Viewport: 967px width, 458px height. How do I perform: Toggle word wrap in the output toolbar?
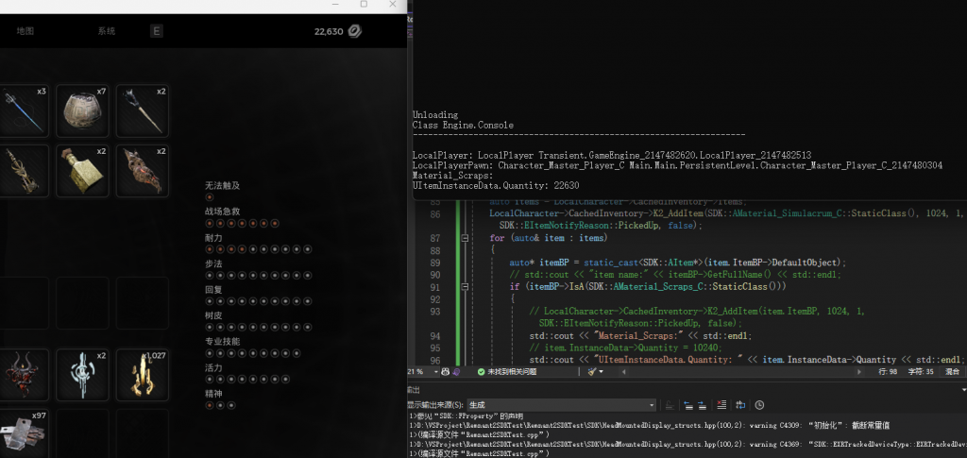[740, 405]
